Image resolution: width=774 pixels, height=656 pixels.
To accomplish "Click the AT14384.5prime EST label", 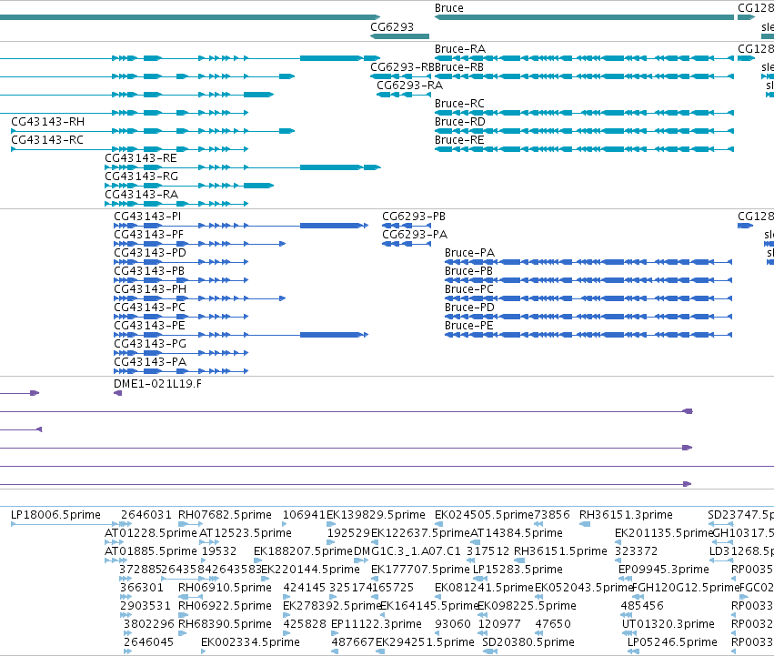I will (517, 533).
